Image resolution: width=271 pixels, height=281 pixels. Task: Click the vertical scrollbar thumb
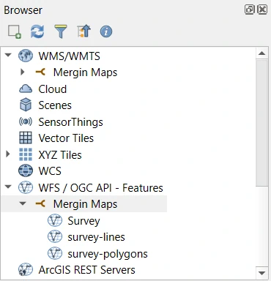(x=262, y=123)
